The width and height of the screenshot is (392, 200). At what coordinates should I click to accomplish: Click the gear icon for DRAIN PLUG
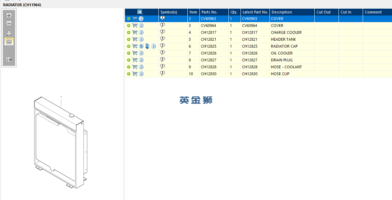click(128, 60)
